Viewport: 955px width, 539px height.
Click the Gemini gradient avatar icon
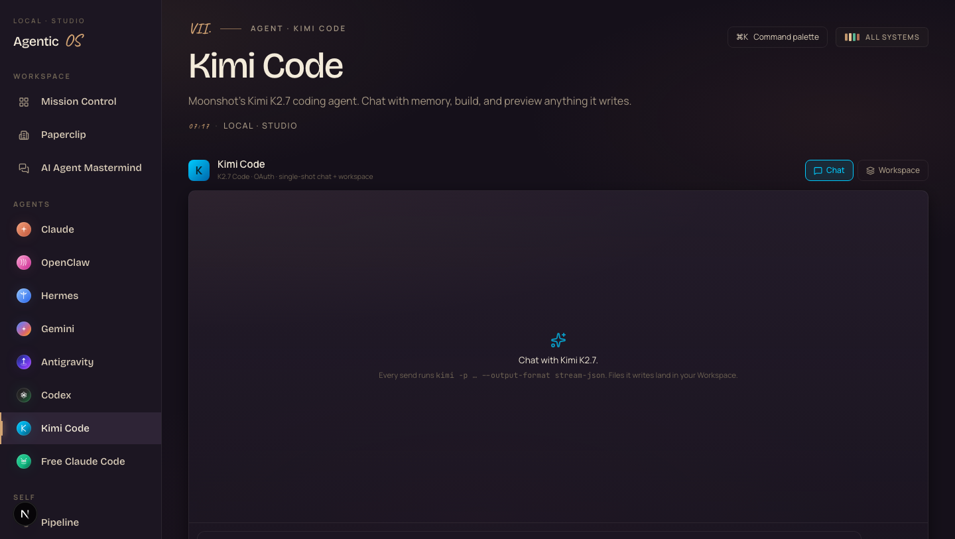(x=24, y=329)
